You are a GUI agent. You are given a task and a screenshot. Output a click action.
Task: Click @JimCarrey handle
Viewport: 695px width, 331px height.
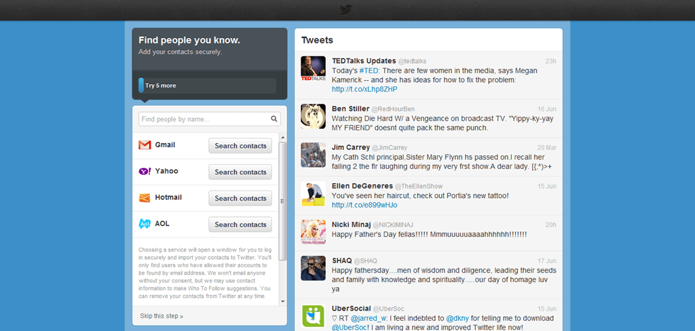tap(390, 148)
